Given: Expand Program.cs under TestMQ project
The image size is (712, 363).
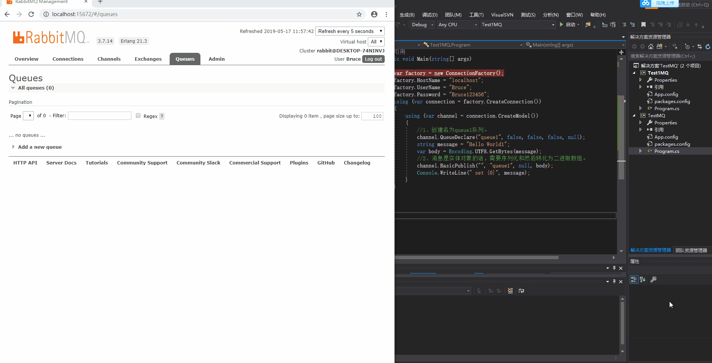Looking at the screenshot, I should tap(640, 151).
